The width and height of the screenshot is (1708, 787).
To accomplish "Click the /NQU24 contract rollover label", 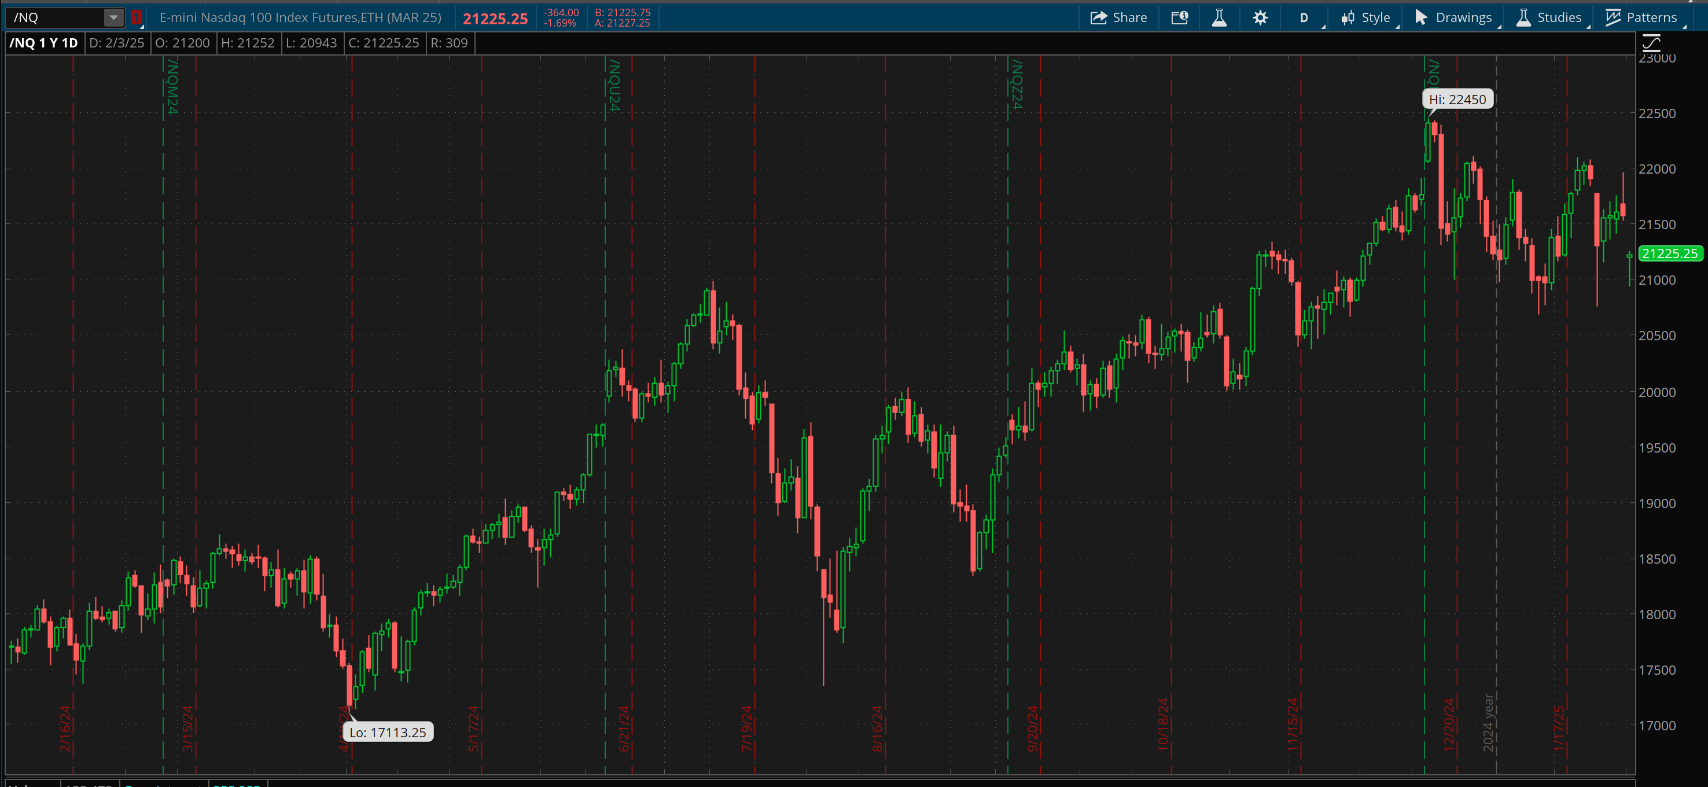I will point(614,85).
